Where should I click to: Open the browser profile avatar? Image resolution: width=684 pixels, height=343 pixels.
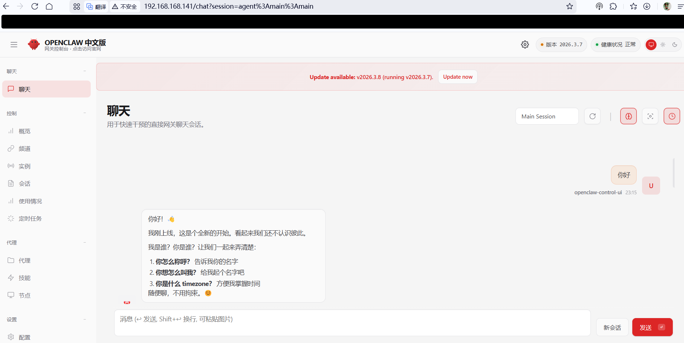pyautogui.click(x=667, y=6)
